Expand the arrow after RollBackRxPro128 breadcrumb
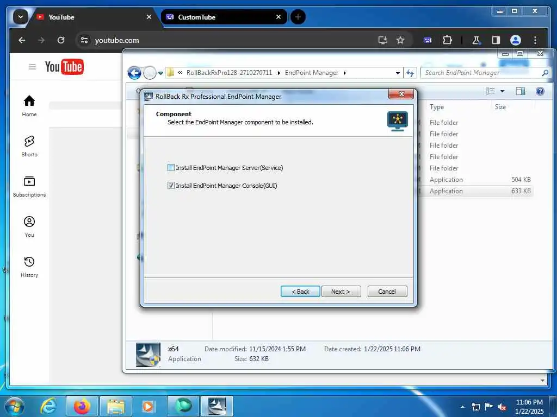The image size is (557, 417). point(278,73)
